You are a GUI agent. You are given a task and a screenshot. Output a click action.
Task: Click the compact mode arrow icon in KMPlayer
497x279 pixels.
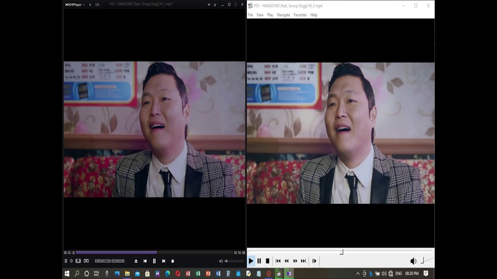click(x=215, y=5)
